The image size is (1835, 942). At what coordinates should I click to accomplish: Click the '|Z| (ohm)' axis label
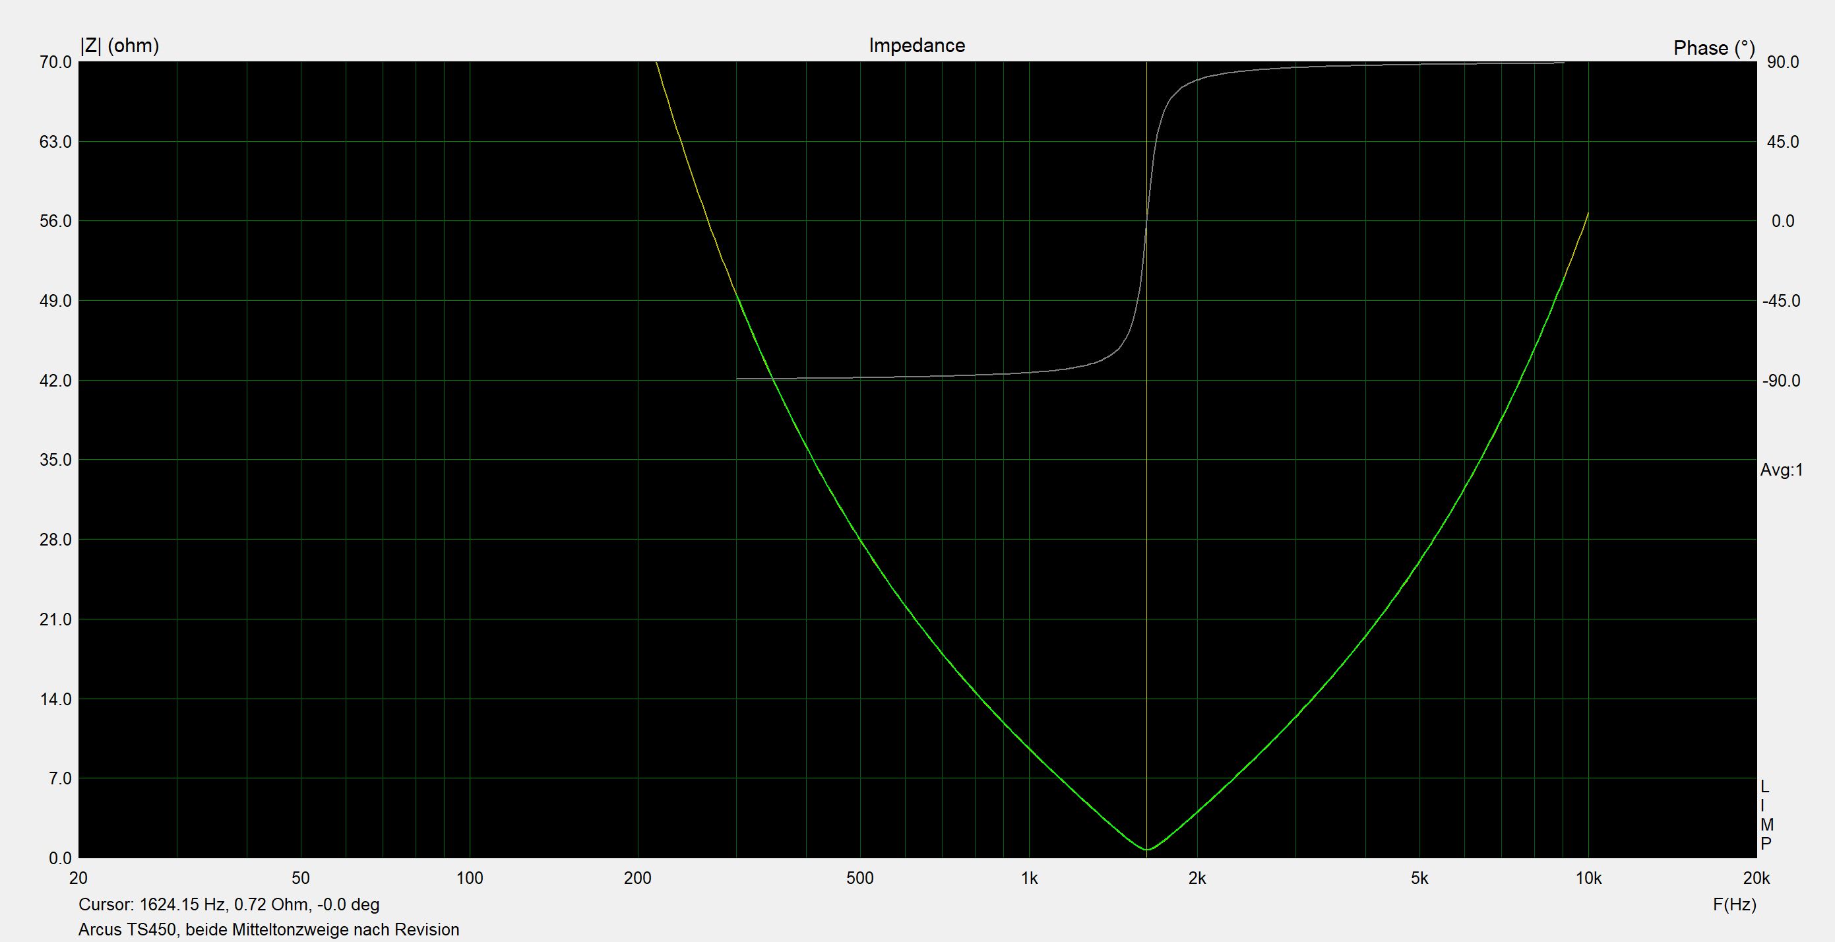click(x=119, y=46)
